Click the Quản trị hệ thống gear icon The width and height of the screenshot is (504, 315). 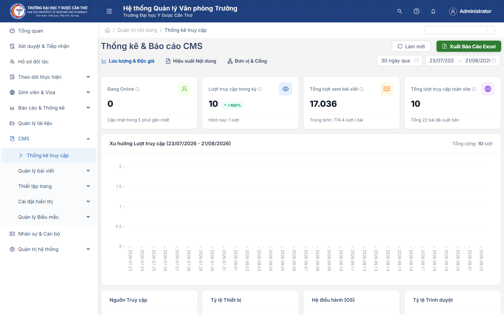12,249
